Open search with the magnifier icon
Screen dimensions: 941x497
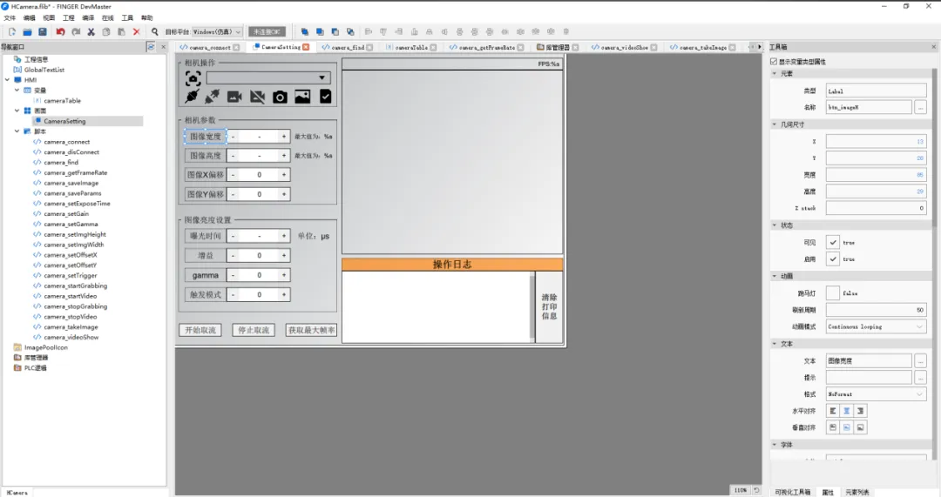[x=155, y=32]
